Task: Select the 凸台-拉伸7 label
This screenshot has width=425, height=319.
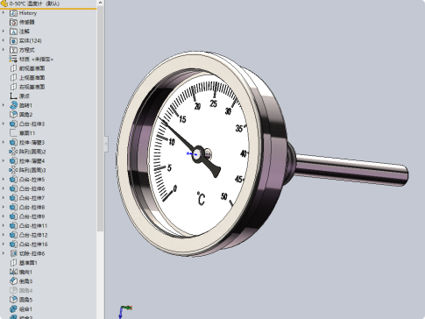Action: [x=32, y=198]
